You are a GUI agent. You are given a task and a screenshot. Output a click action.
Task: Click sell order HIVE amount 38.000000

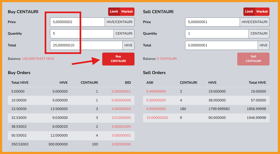tap(217, 100)
